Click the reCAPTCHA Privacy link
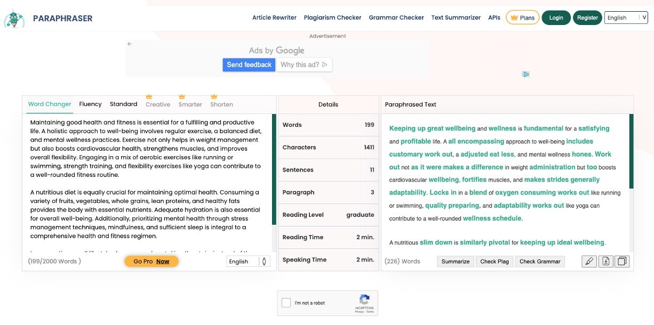The image size is (654, 325). pos(360,312)
